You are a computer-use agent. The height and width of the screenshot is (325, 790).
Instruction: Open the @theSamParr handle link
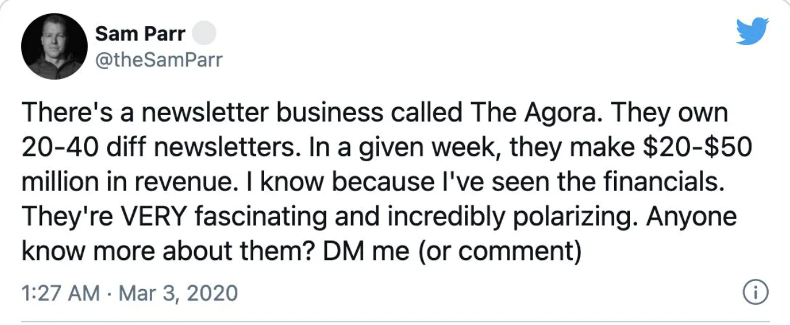click(159, 60)
